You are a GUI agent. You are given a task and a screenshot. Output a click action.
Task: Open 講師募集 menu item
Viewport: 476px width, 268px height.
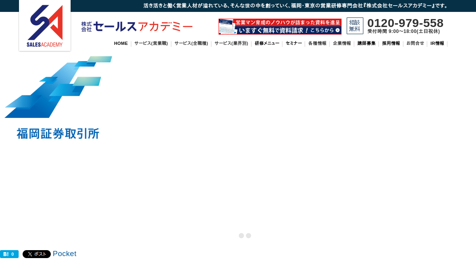tap(367, 43)
